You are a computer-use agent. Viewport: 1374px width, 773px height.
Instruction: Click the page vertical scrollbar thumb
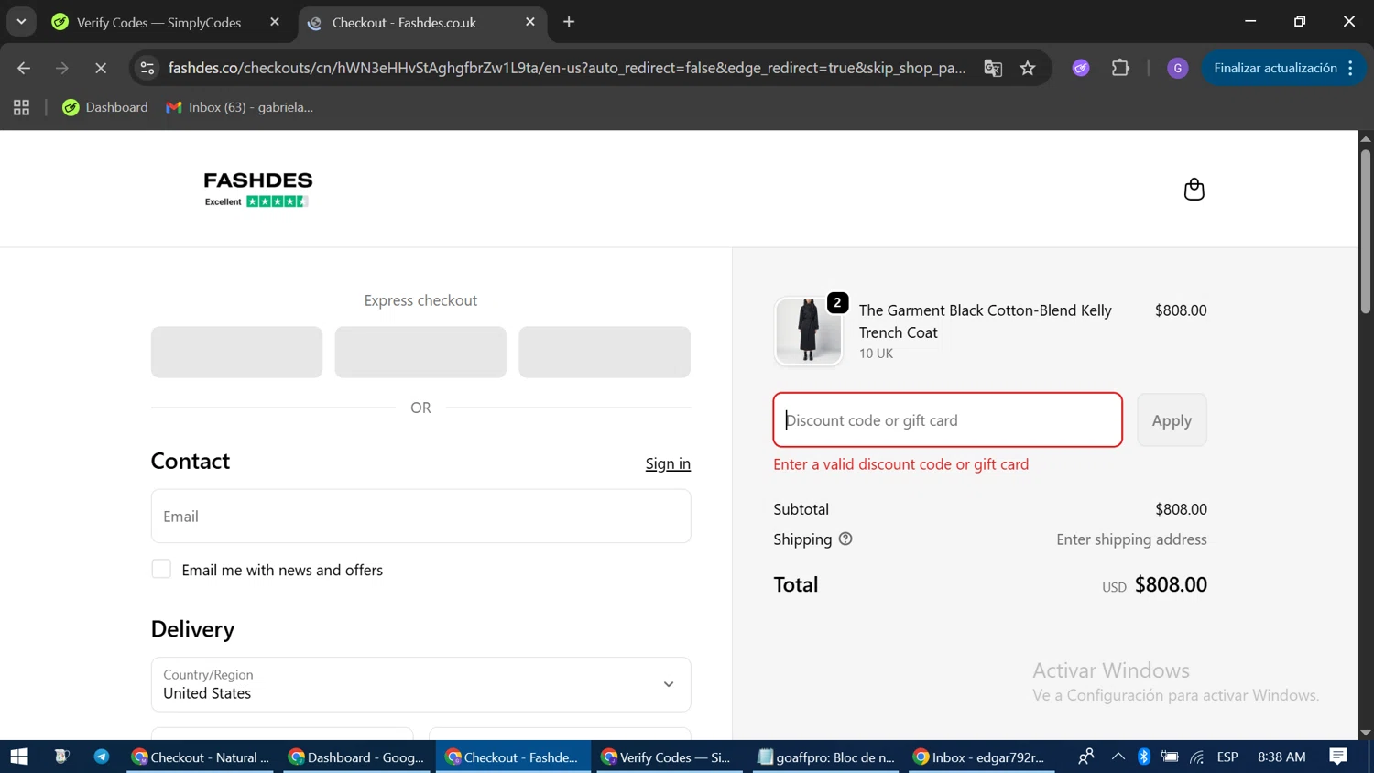point(1366,231)
